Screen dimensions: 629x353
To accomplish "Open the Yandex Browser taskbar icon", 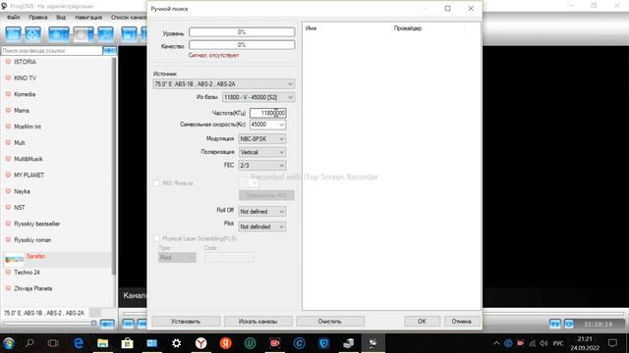I will 200,343.
